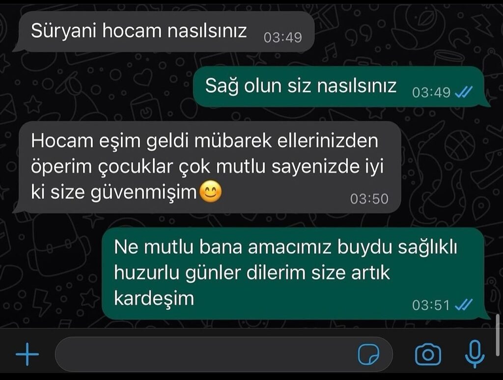Click the 03:51 timestamp on last message
The width and height of the screenshot is (503, 380).
point(431,305)
